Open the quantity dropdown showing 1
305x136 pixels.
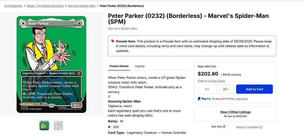pyautogui.click(x=207, y=89)
